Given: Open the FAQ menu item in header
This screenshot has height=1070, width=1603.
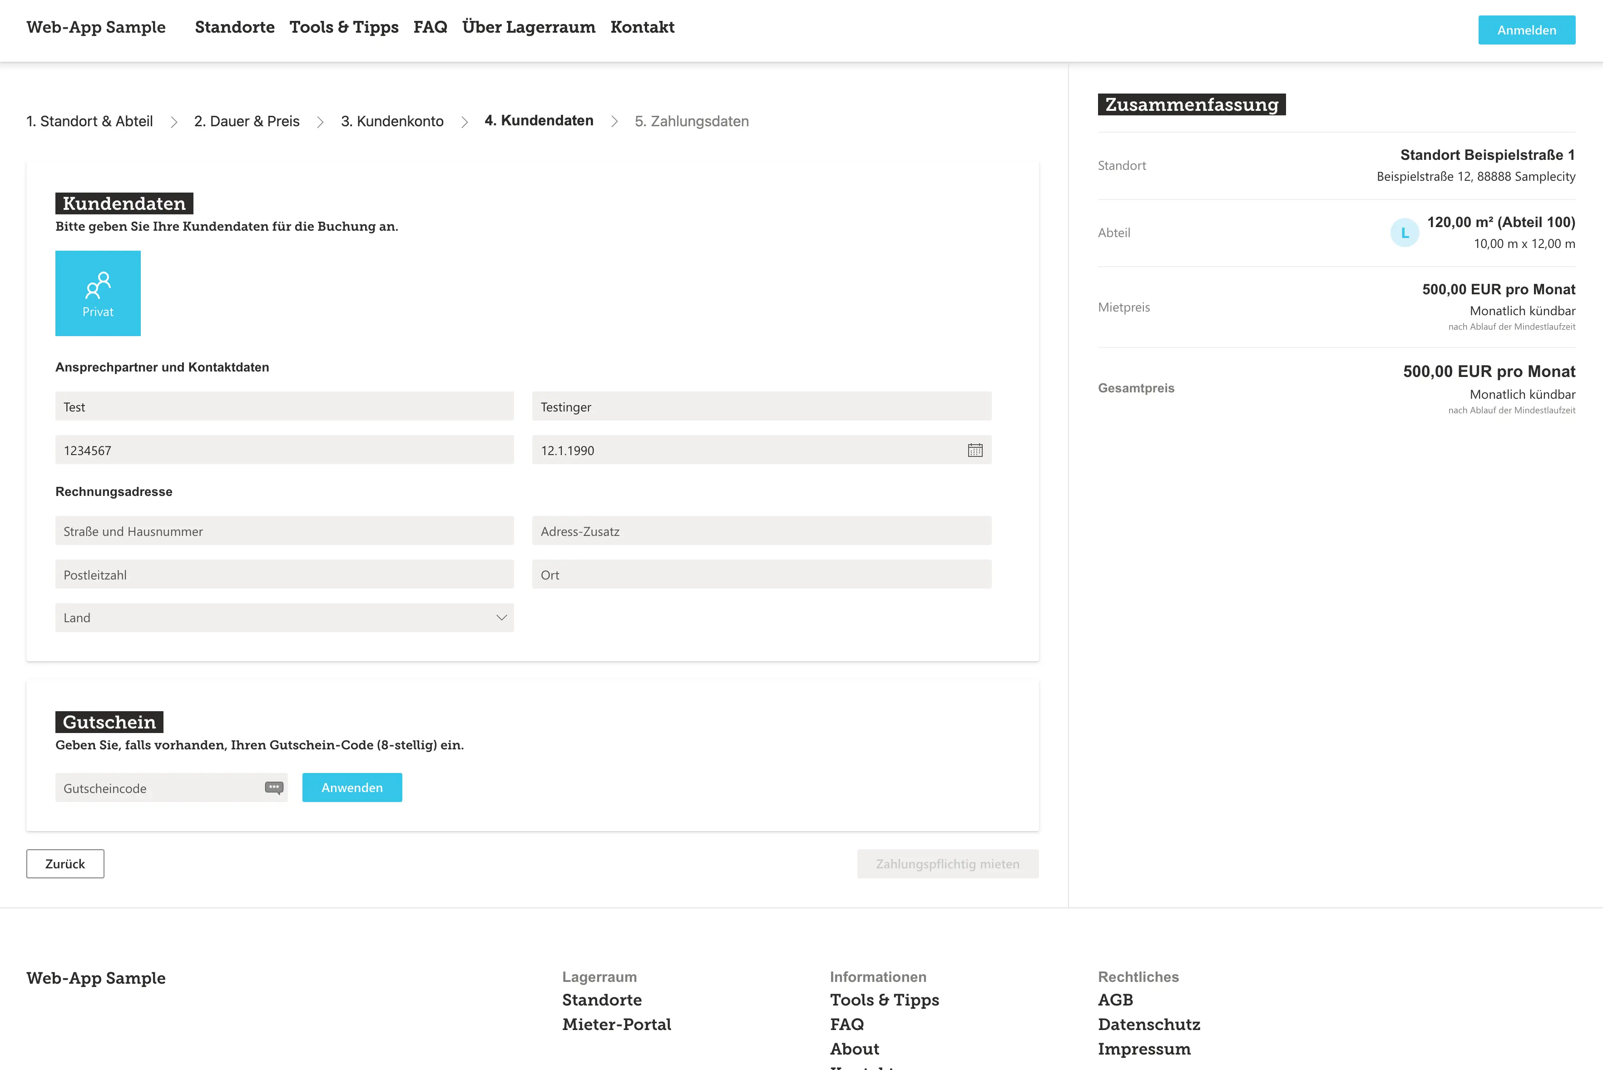Looking at the screenshot, I should click(x=430, y=27).
